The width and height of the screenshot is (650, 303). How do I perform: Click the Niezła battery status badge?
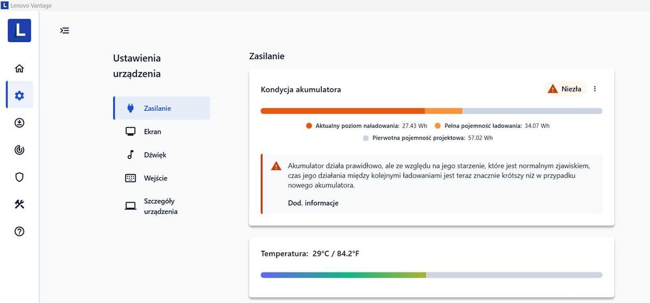tap(565, 89)
